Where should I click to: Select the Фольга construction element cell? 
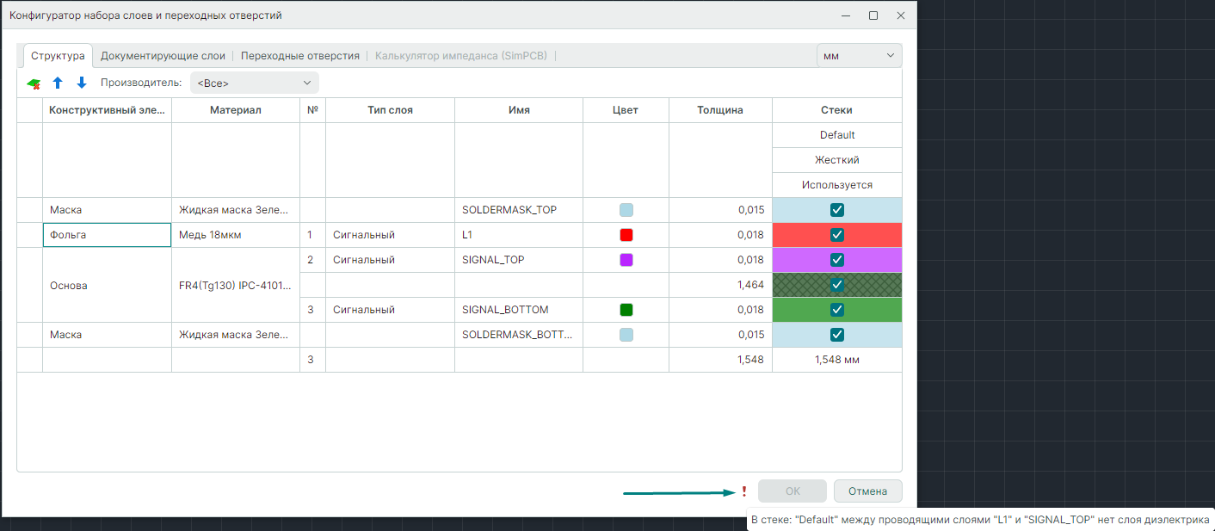(x=107, y=235)
